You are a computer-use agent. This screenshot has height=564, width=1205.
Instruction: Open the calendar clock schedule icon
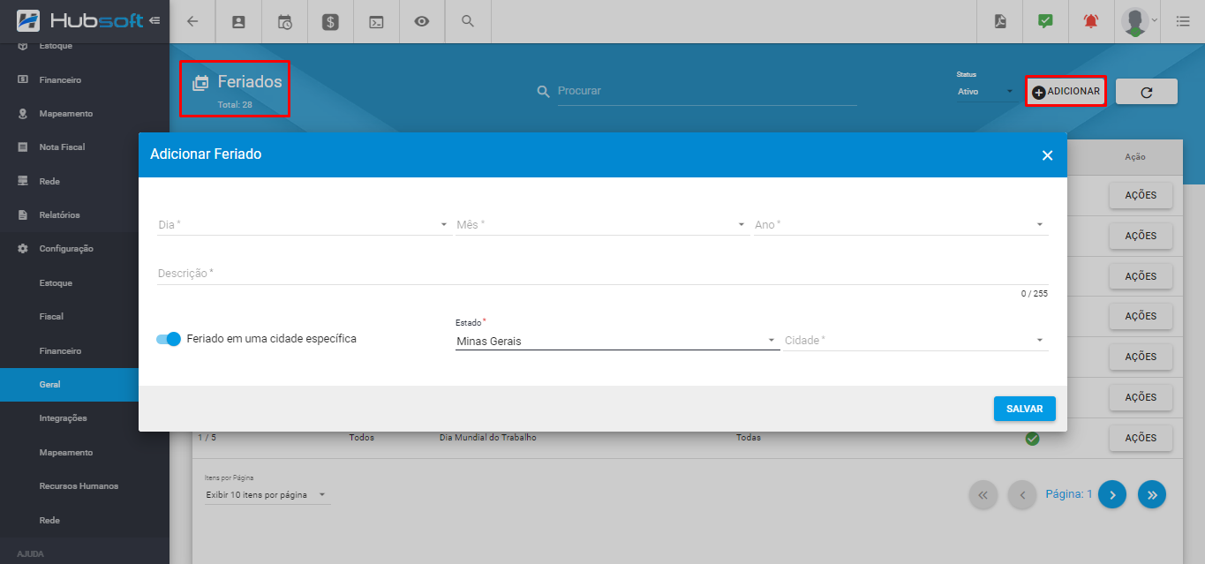284,22
